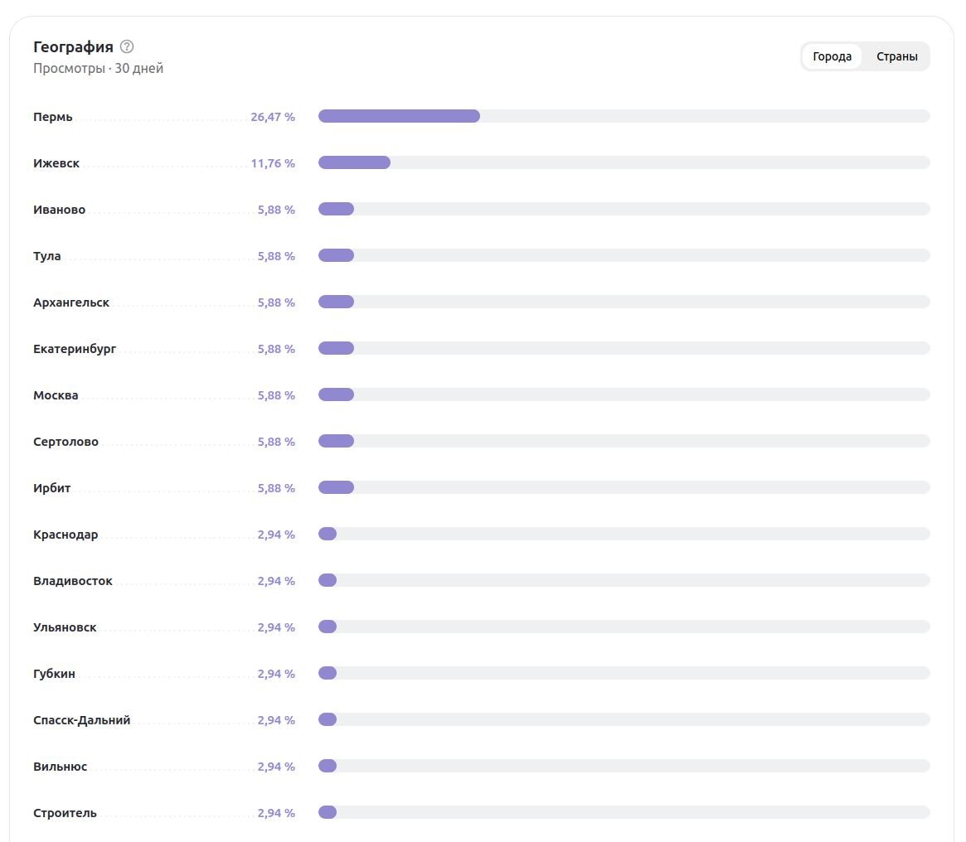Viewport: 966px width, 842px height.
Task: Click the Ульяновск city label
Action: click(65, 627)
